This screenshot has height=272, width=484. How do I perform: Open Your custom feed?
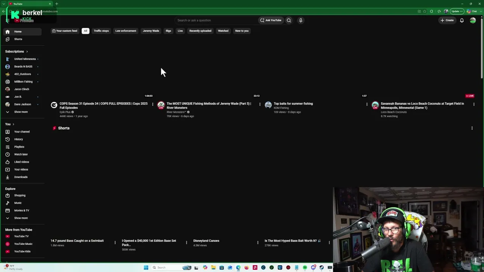pyautogui.click(x=65, y=31)
